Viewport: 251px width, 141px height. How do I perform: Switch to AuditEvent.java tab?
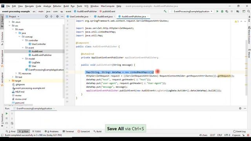tap(105, 16)
